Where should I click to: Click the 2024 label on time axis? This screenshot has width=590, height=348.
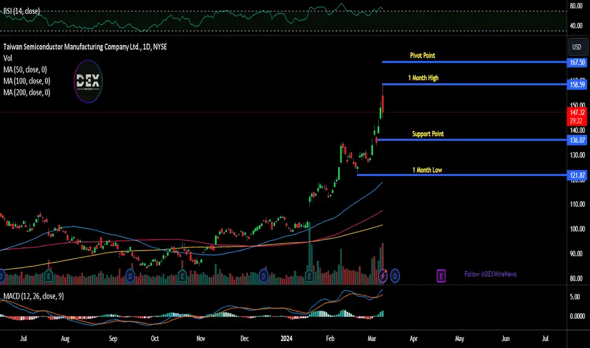pyautogui.click(x=286, y=339)
